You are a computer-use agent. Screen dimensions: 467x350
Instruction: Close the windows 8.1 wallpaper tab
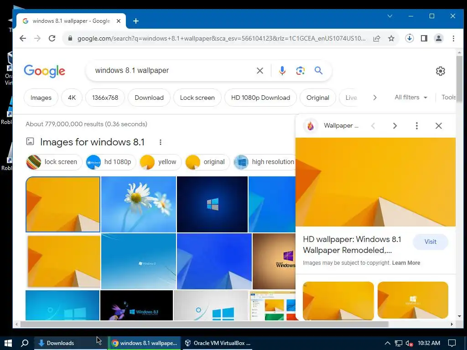(x=119, y=21)
